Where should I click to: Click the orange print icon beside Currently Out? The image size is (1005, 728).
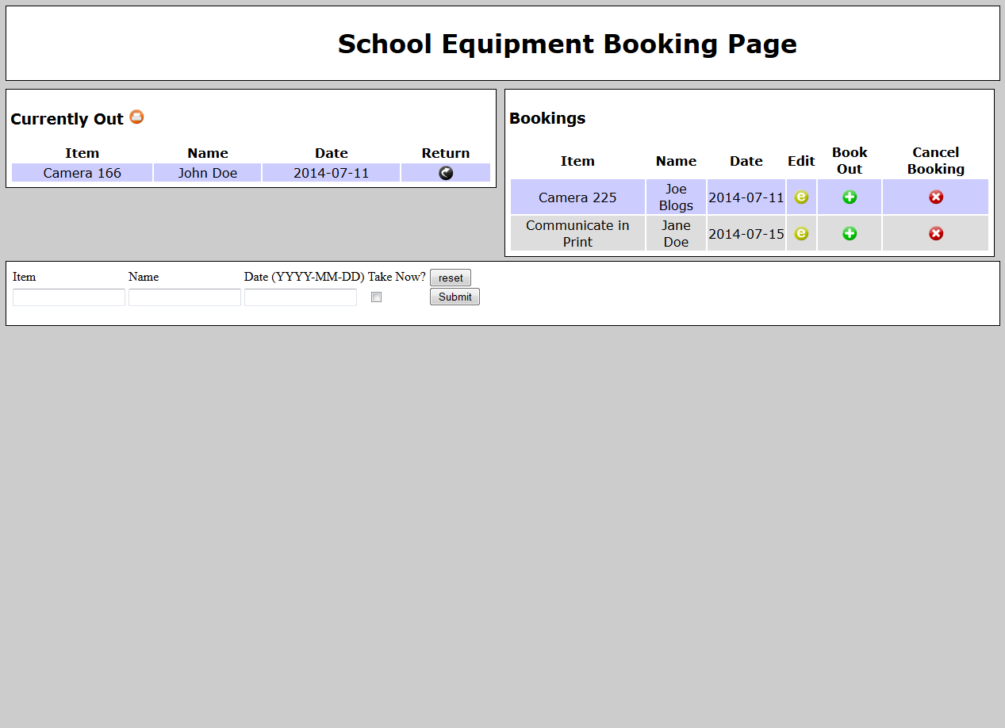coord(136,117)
